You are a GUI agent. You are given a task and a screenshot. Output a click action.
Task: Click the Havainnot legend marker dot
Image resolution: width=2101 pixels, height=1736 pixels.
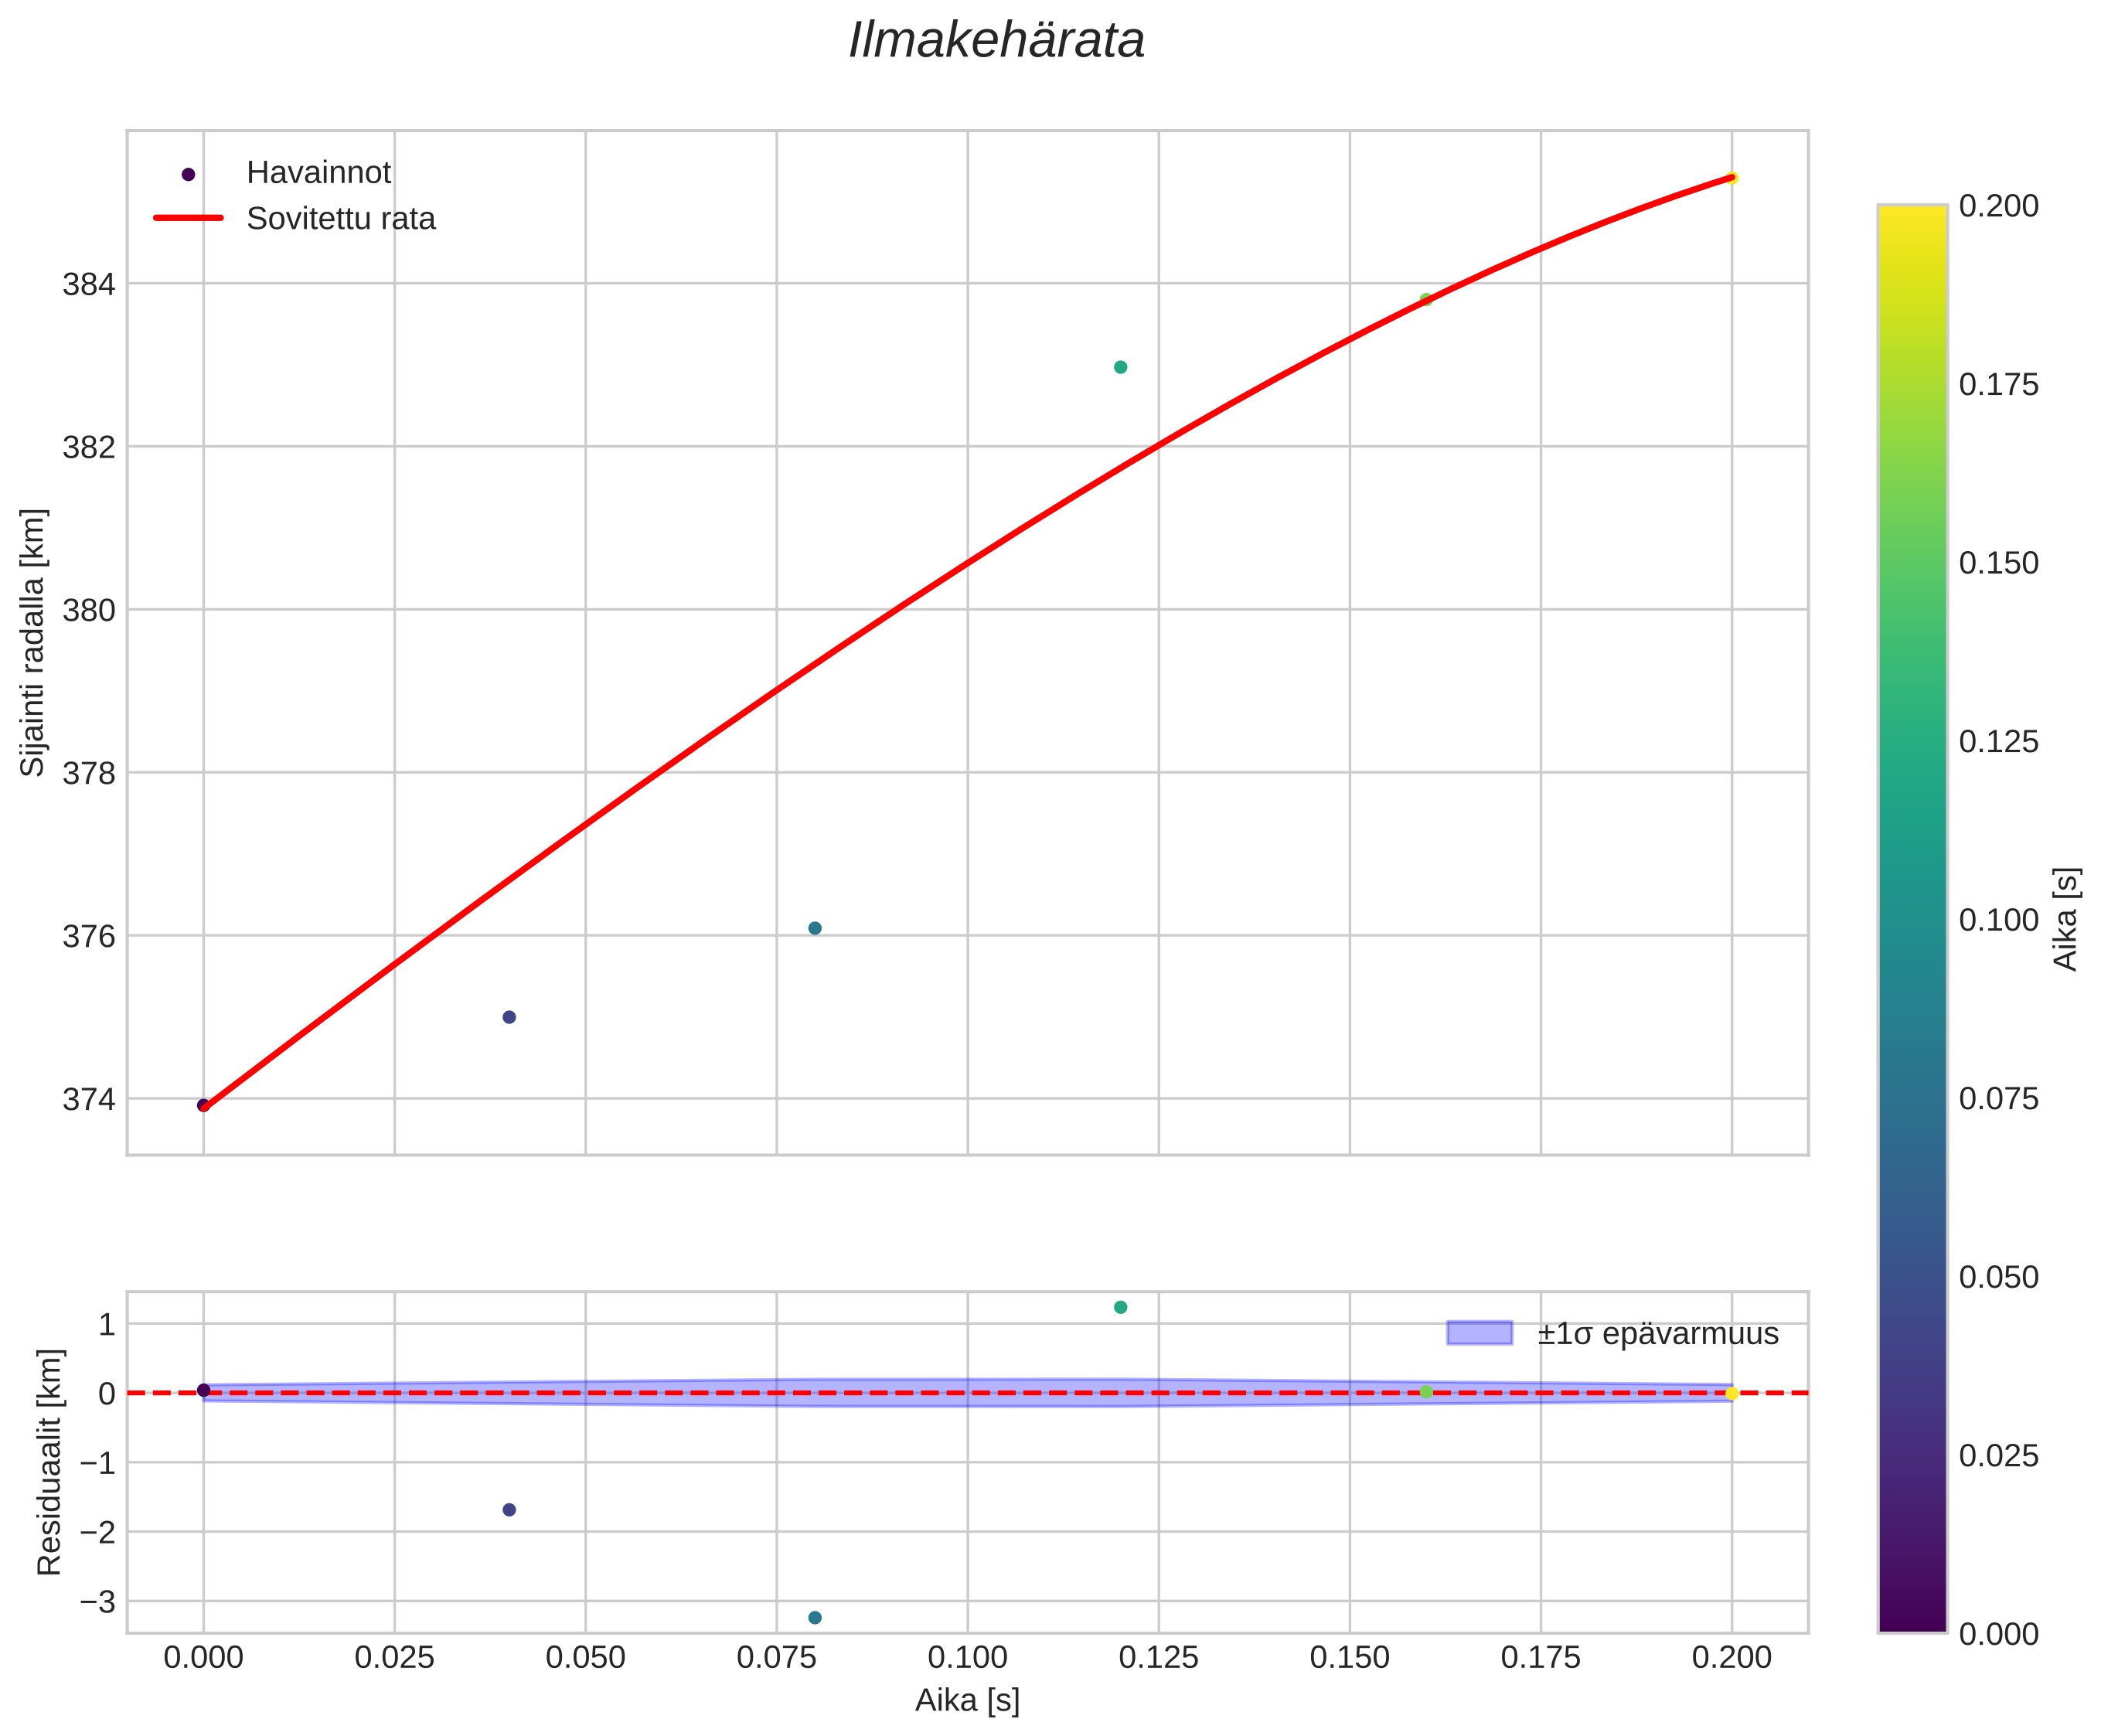point(188,175)
